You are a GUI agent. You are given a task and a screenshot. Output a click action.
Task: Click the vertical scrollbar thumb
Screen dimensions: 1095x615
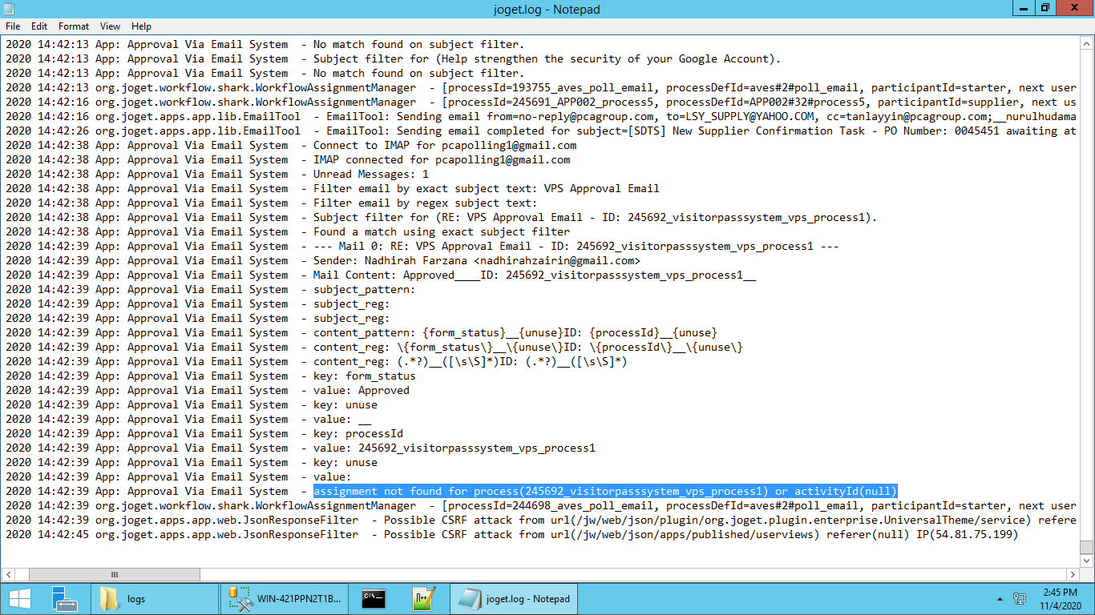pos(1087,547)
